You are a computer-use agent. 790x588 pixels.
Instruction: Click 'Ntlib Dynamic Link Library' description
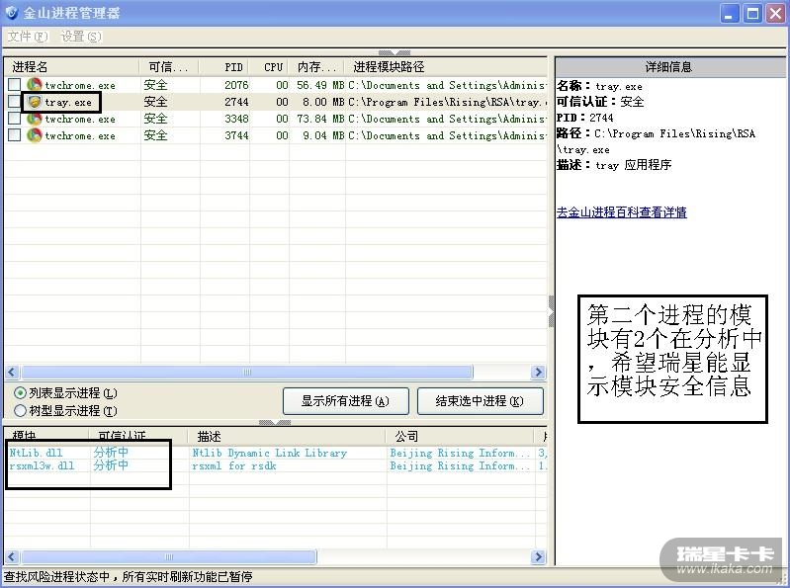coord(270,453)
